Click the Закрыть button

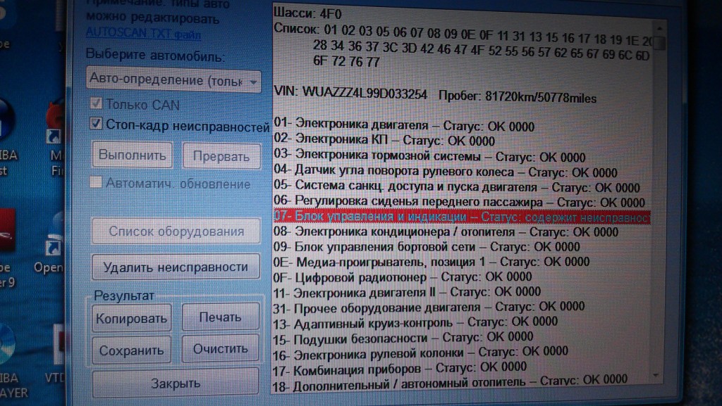click(176, 383)
